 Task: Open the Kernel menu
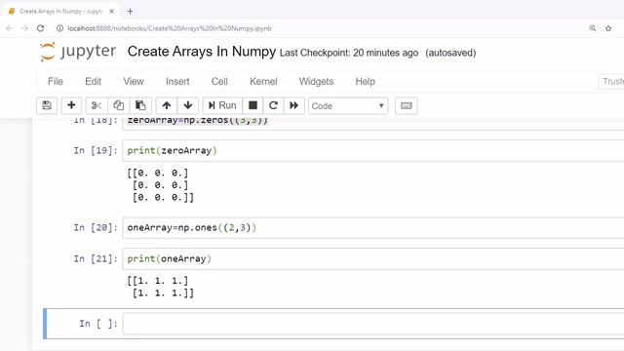tap(263, 81)
